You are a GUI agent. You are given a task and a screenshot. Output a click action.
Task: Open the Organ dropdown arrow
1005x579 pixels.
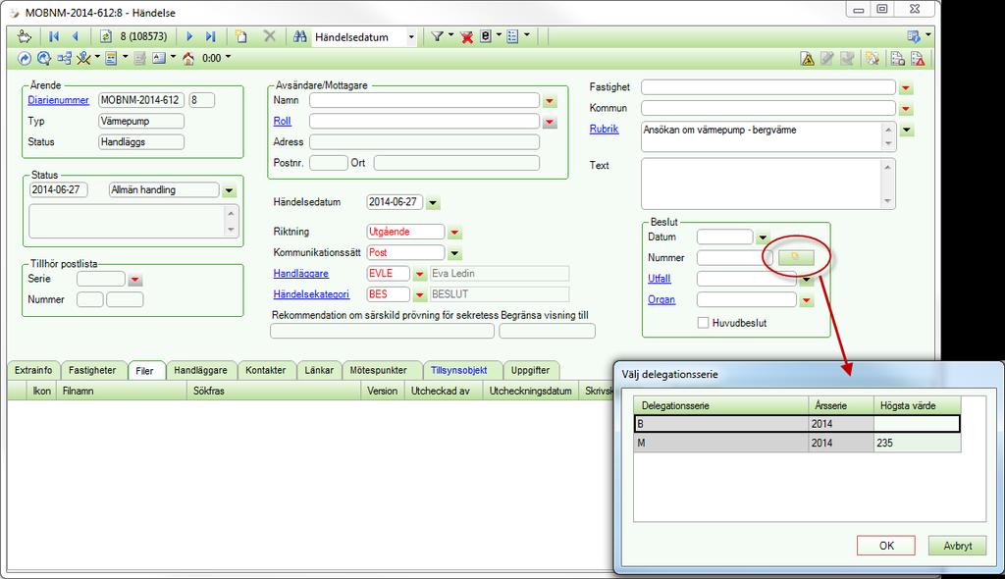coord(807,300)
